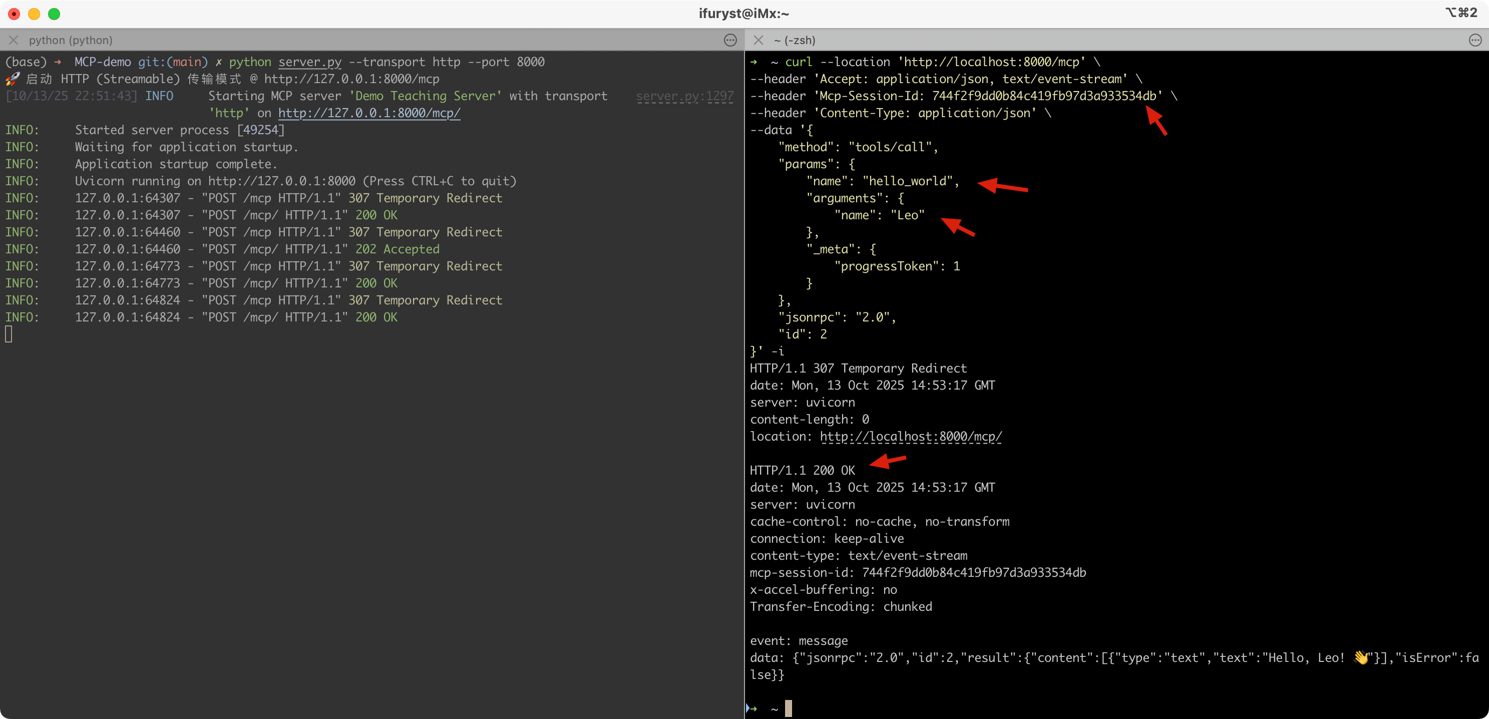Open the http://127.0.0.1:8000/mcp/ link
This screenshot has height=719, width=1489.
click(x=369, y=113)
